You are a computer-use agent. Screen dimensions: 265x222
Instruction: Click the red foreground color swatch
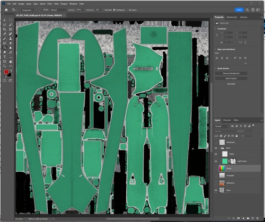[x=6, y=72]
